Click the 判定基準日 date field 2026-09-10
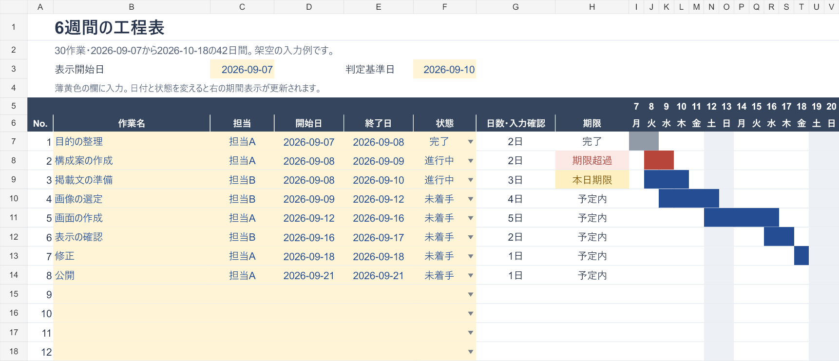Viewport: 839px width, 361px height. [x=444, y=69]
